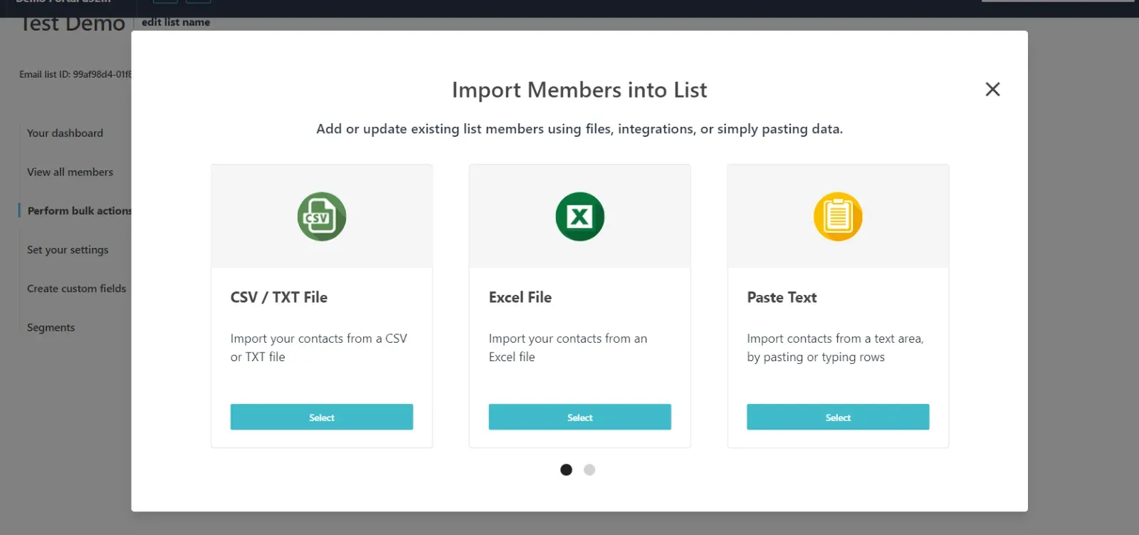This screenshot has width=1139, height=535.
Task: Open Set your settings in sidebar
Action: 68,250
